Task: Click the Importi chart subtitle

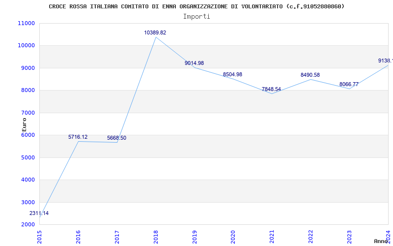Action: (x=196, y=17)
